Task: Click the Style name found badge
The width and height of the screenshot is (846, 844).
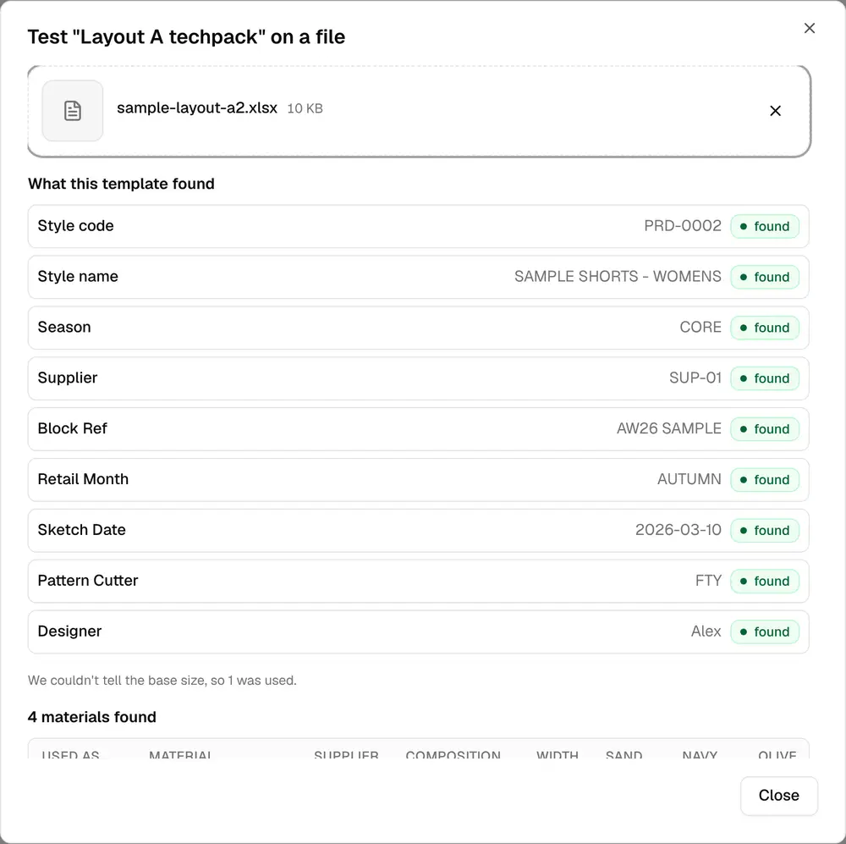Action: [765, 277]
